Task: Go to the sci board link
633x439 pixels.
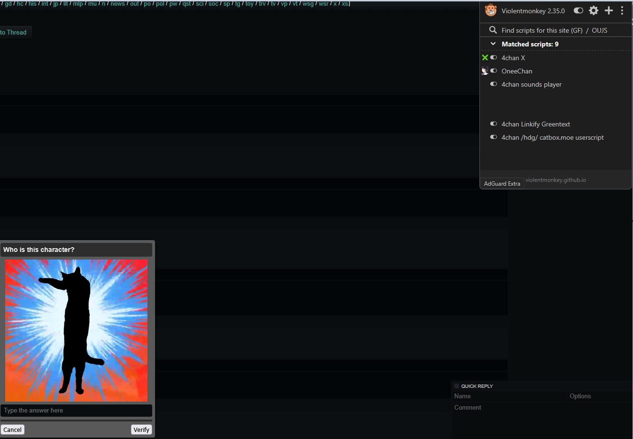Action: [x=200, y=4]
